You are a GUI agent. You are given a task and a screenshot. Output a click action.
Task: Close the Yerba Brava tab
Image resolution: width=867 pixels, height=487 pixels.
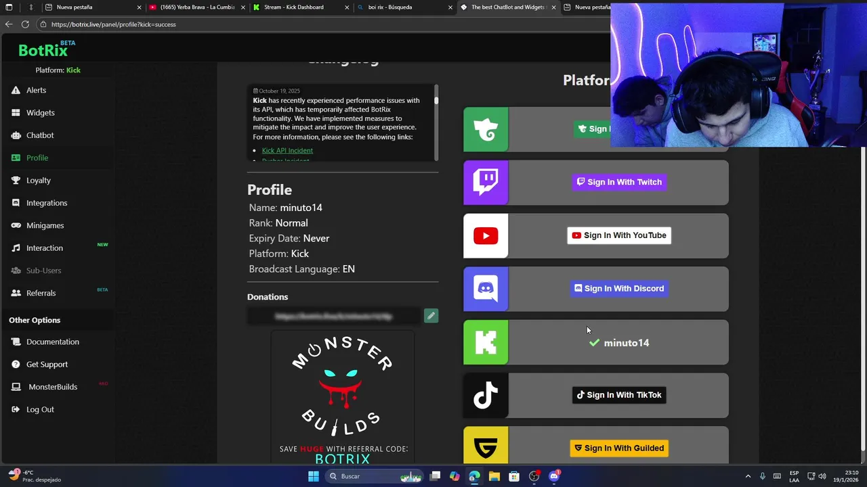point(243,7)
